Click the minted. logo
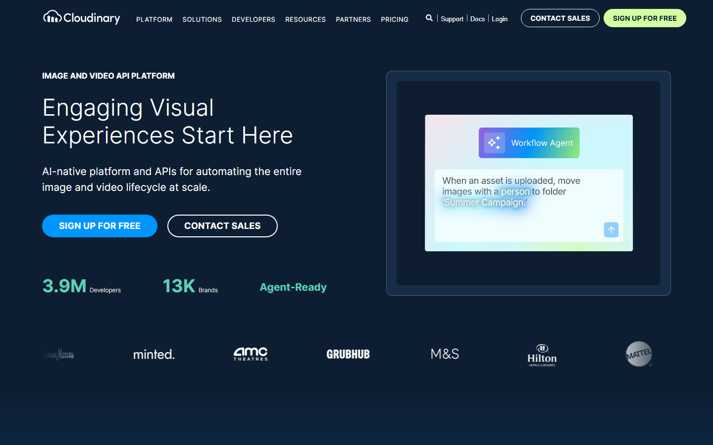The width and height of the screenshot is (713, 445). click(154, 354)
